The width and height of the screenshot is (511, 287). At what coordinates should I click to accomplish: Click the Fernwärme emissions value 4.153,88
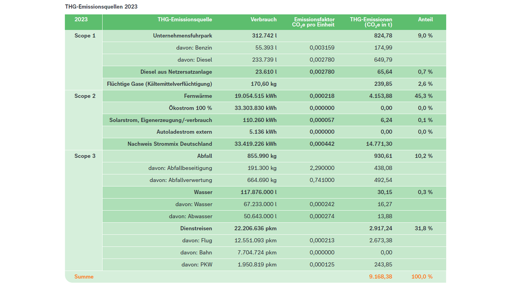point(380,96)
